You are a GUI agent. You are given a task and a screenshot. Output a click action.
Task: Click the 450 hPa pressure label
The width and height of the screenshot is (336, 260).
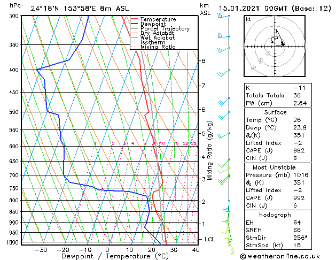15,92
